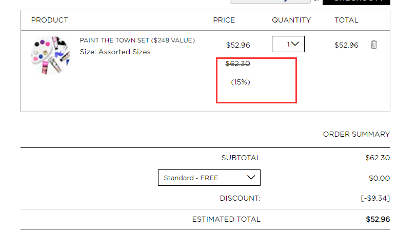Click the PRODUCT column header

pos(49,20)
